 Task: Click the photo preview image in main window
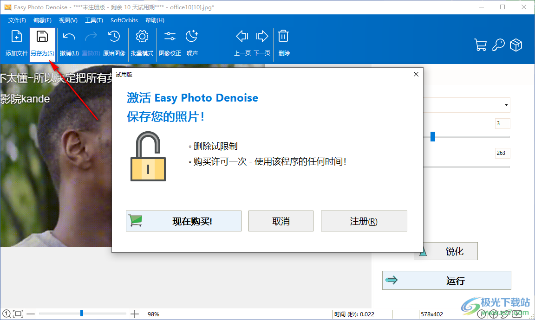(x=56, y=155)
